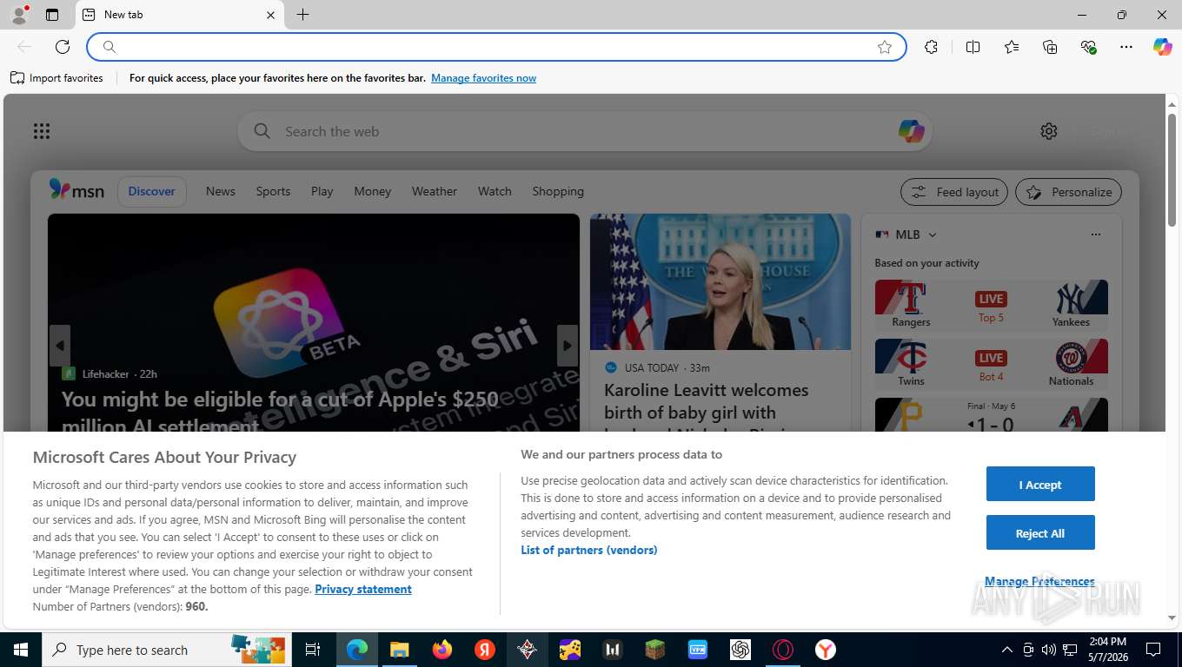Open the apps grid launcher
The height and width of the screenshot is (667, 1182).
tap(42, 131)
